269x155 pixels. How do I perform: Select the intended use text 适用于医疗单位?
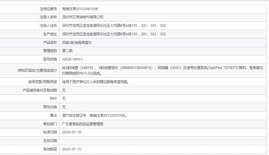(96, 82)
